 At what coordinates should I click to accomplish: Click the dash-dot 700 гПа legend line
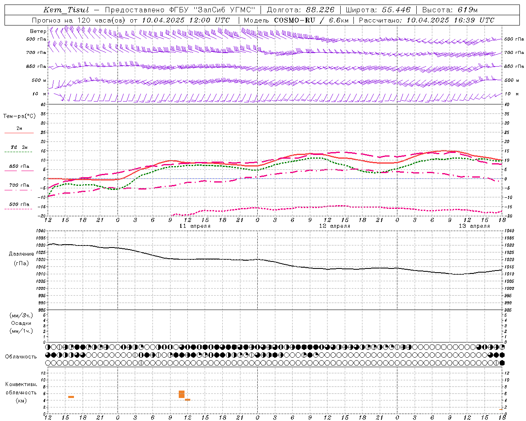(x=18, y=190)
